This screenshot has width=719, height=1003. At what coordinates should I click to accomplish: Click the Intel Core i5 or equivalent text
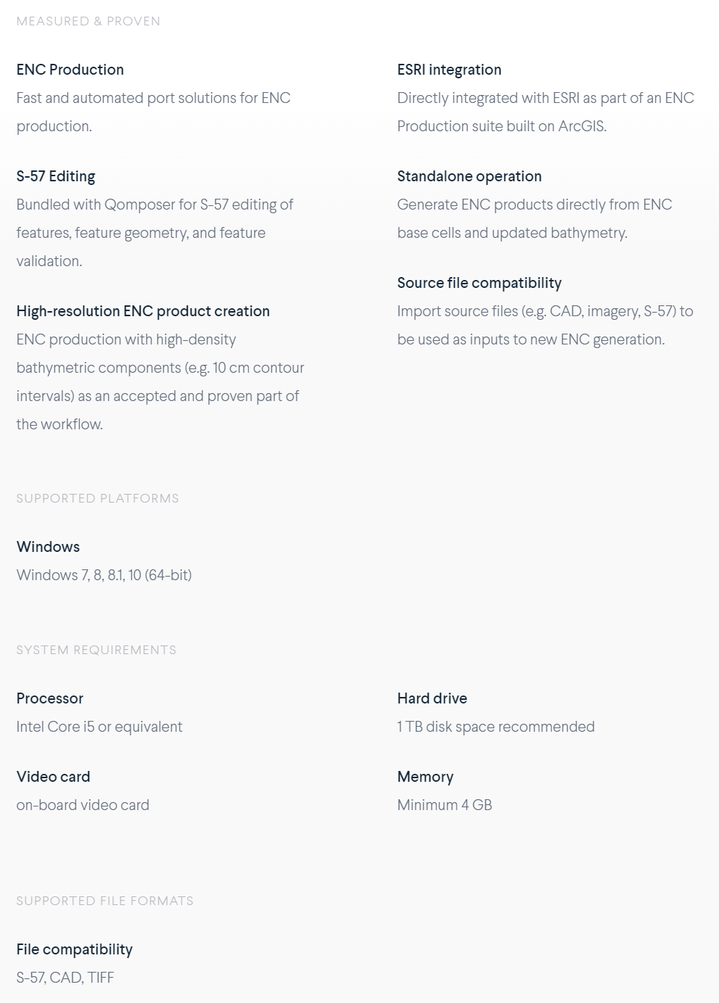pyautogui.click(x=99, y=727)
